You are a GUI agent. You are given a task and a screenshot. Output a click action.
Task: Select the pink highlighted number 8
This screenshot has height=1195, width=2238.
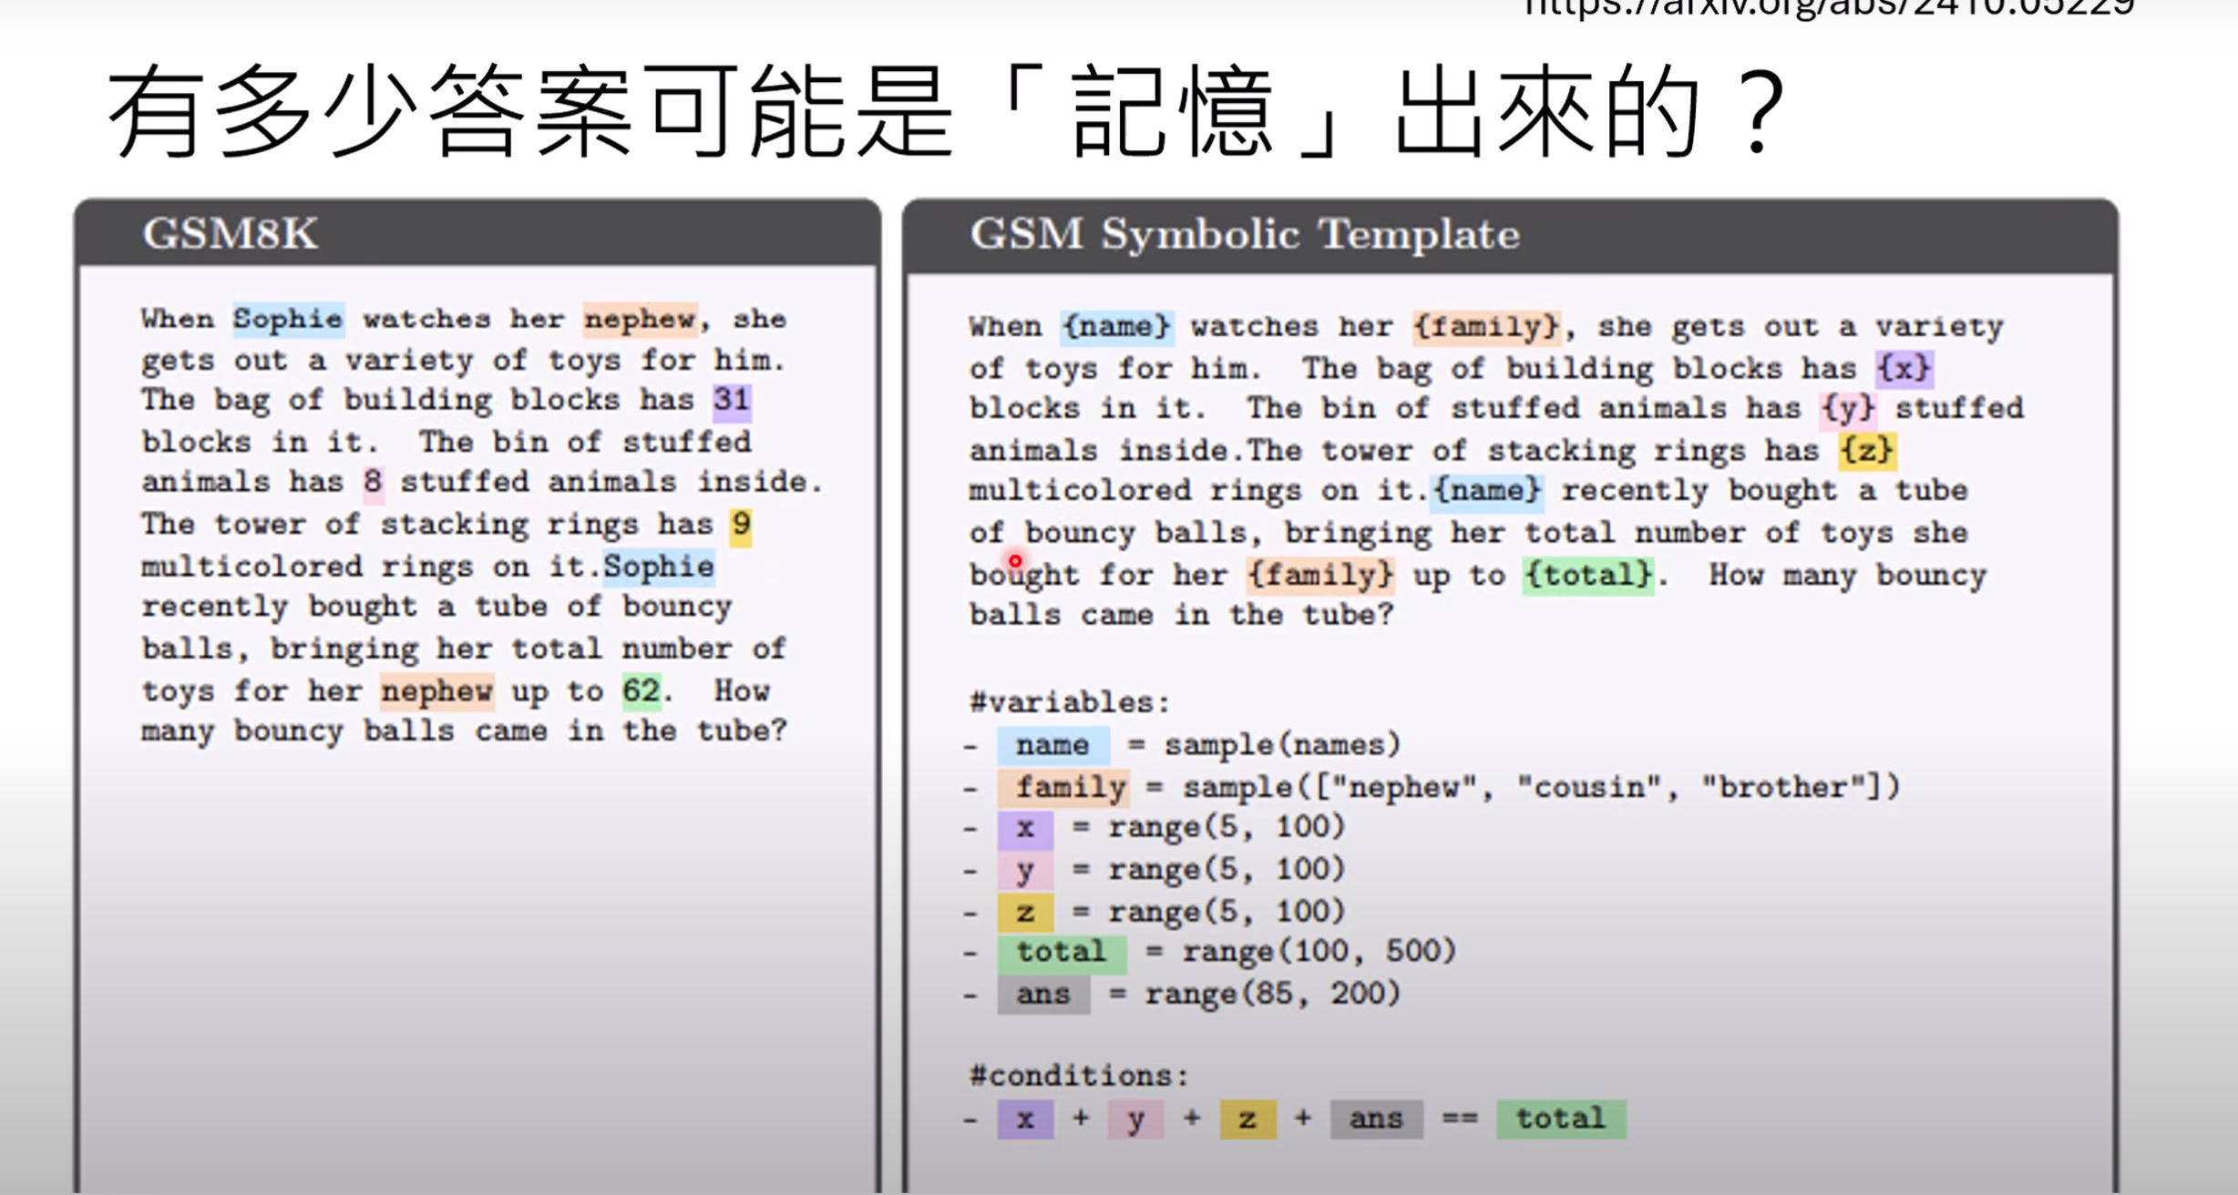coord(373,482)
